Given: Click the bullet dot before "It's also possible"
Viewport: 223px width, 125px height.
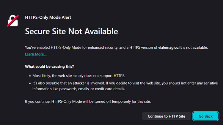Looking at the screenshot, I should [29, 84].
